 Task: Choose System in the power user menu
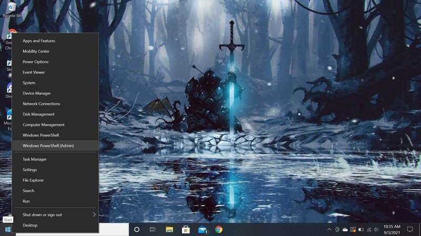tap(55, 83)
